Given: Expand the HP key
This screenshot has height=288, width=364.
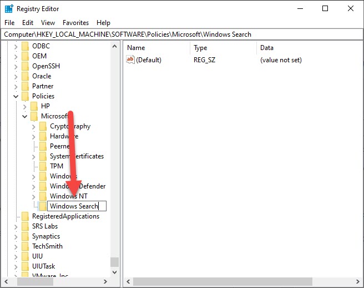Looking at the screenshot, I should 24,106.
